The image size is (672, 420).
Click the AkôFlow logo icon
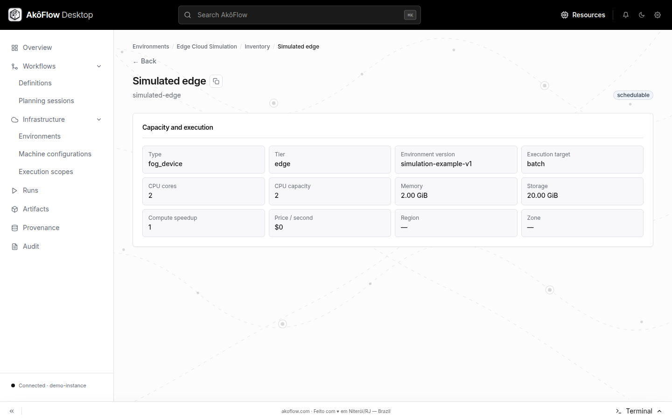[x=15, y=15]
